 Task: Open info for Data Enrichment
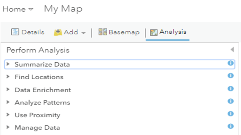coord(230,89)
